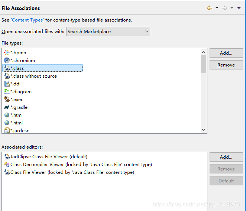
Task: Select the *.class file type icon
Action: pos(7,68)
